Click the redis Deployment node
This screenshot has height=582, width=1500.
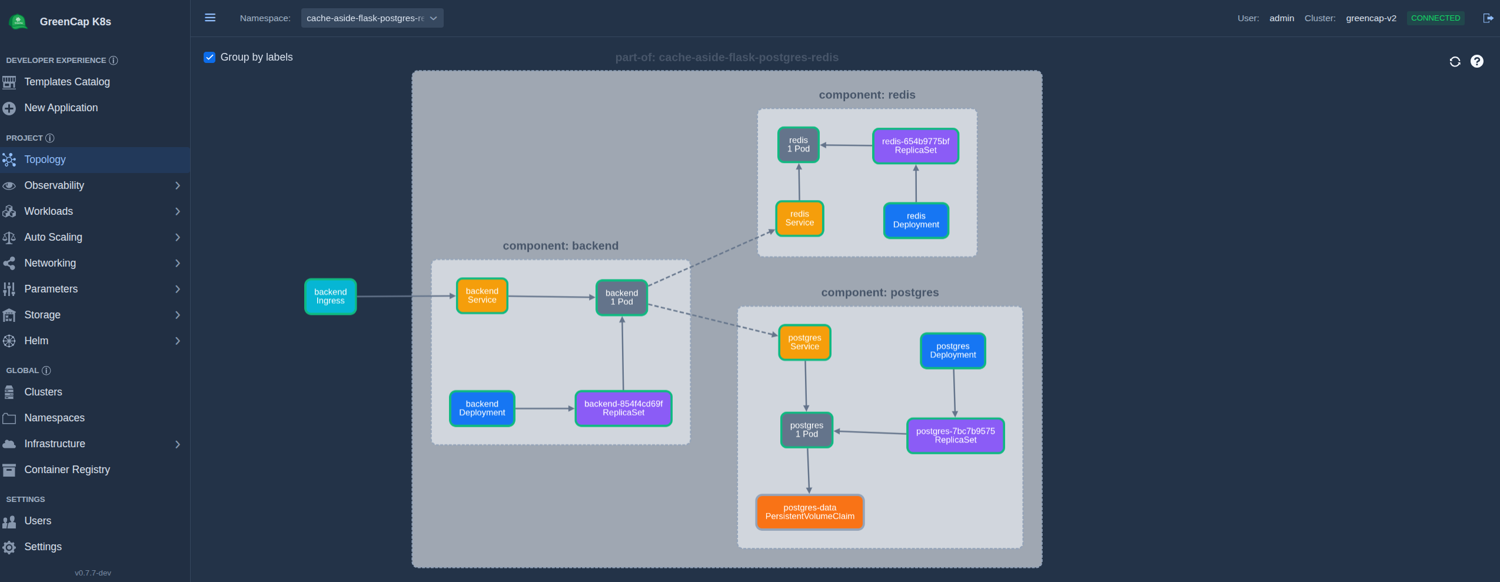tap(916, 221)
